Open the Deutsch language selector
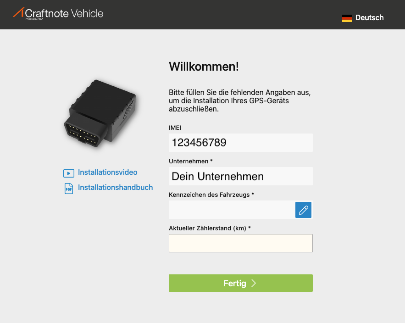The height and width of the screenshot is (323, 405). point(363,18)
